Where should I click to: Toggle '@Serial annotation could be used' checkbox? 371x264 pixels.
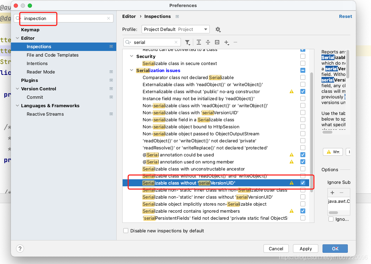pyautogui.click(x=303, y=155)
